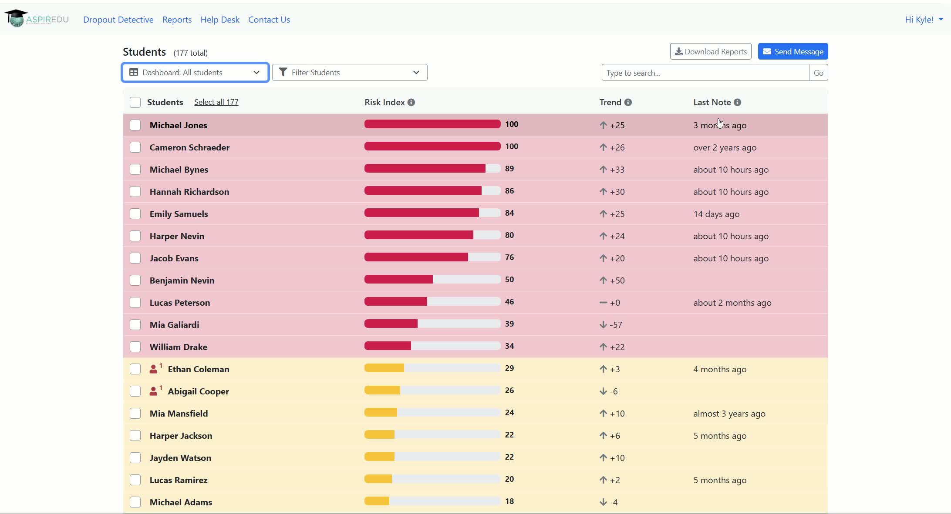Open Lucas Peterson's student record
The width and height of the screenshot is (951, 514).
(180, 303)
